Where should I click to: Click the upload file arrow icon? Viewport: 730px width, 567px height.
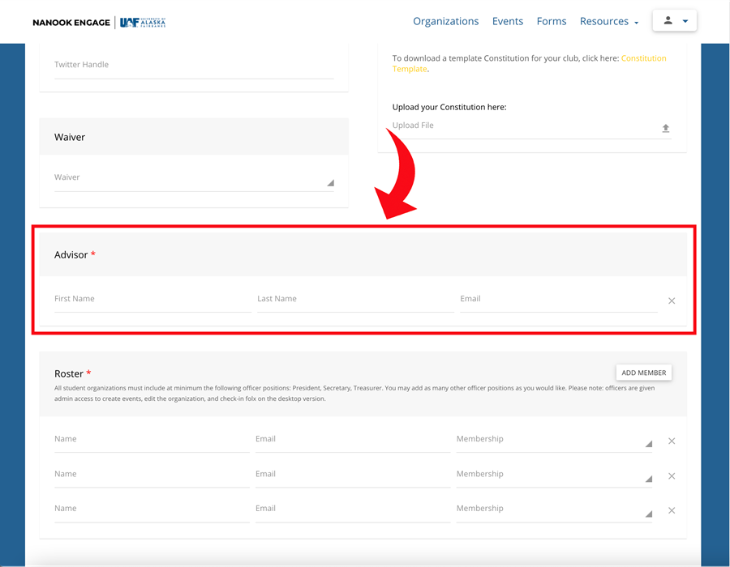point(665,128)
